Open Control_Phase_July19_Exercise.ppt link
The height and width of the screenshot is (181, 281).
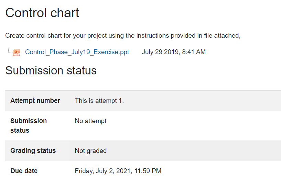click(77, 52)
